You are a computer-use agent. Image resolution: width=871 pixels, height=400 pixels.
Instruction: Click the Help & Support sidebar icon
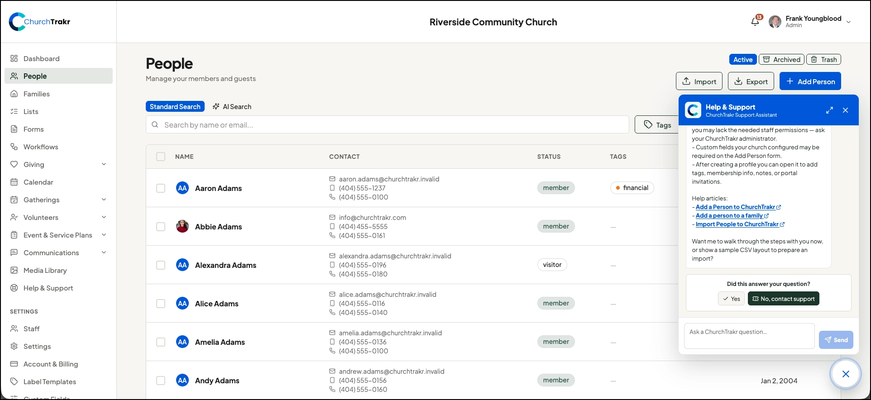(x=14, y=288)
